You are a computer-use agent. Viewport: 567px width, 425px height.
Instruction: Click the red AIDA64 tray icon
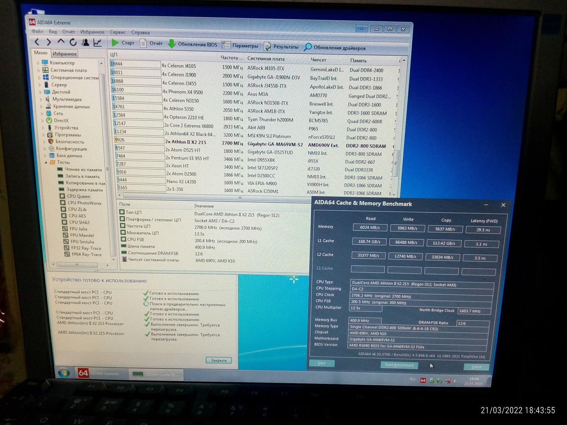point(423,380)
